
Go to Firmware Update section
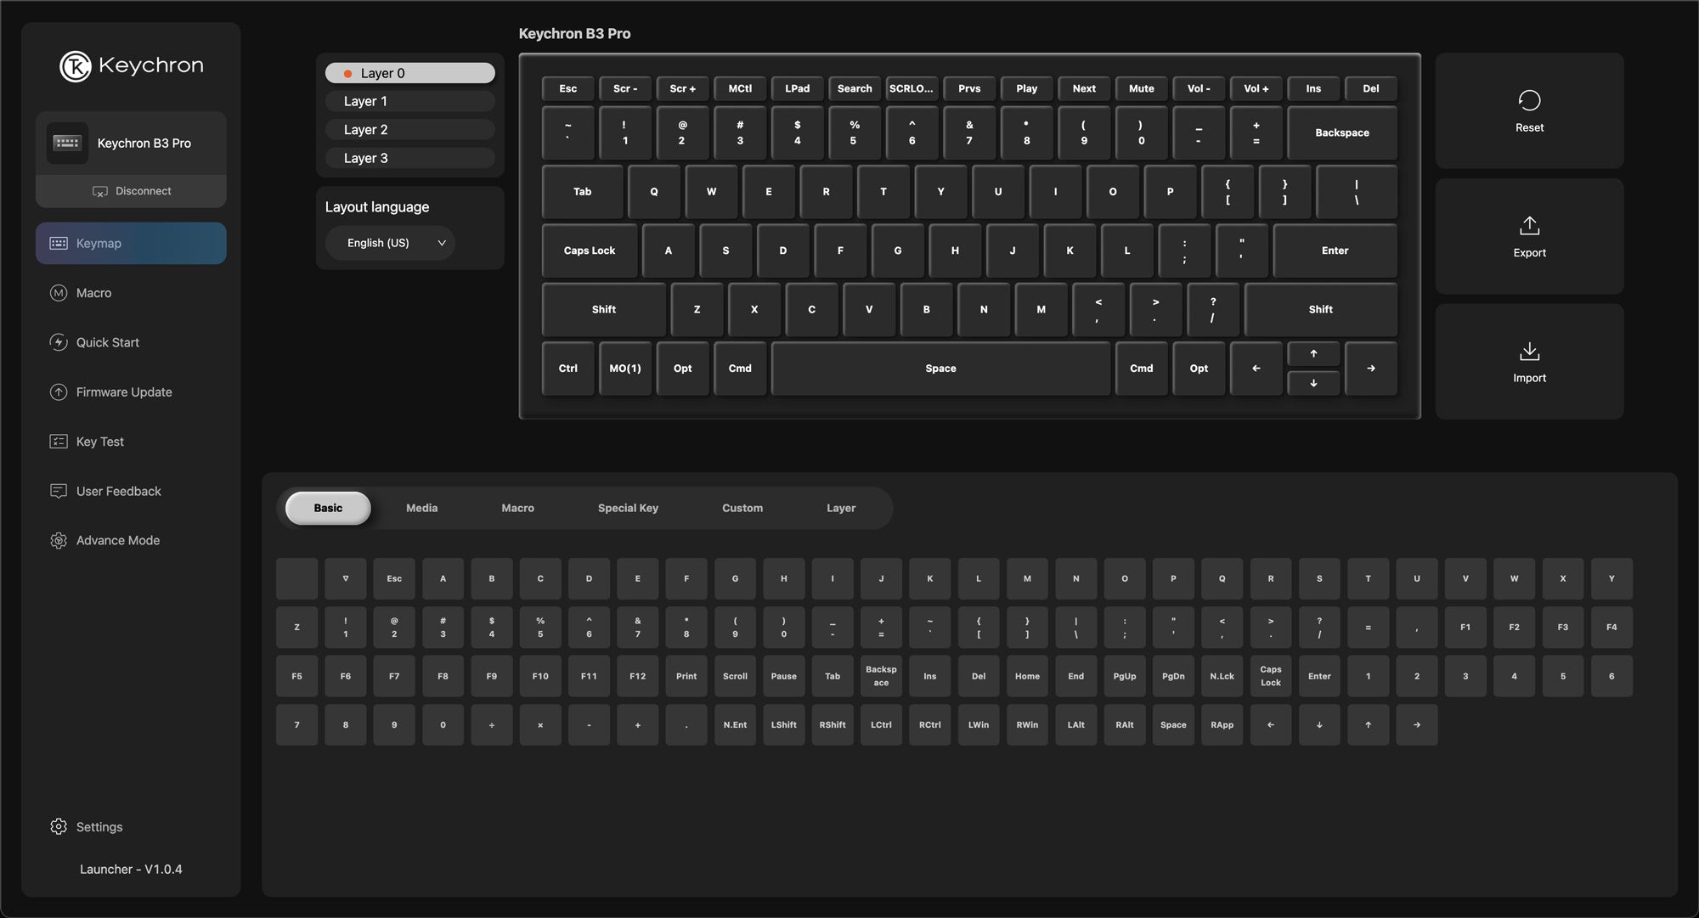click(123, 392)
